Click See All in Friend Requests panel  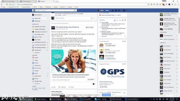click(124, 41)
